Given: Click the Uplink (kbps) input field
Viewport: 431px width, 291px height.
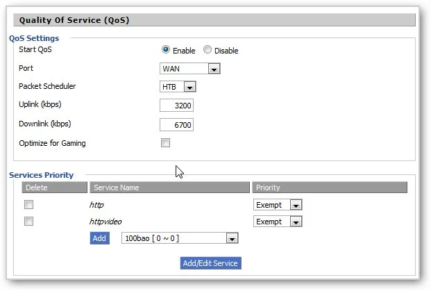Looking at the screenshot, I should point(176,106).
